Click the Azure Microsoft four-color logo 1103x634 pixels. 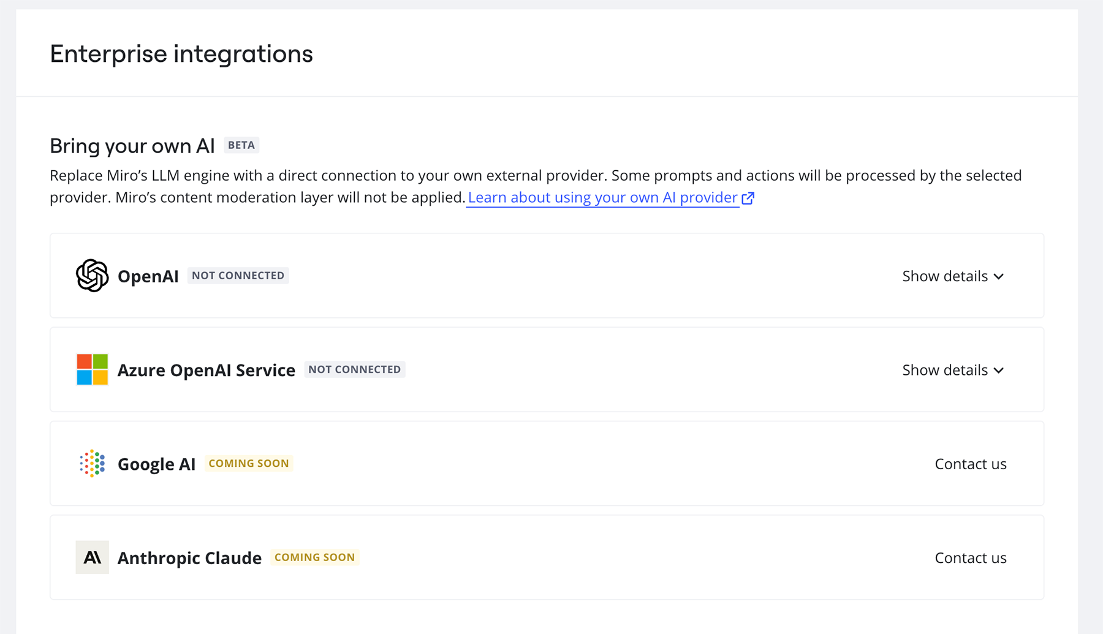(x=92, y=369)
